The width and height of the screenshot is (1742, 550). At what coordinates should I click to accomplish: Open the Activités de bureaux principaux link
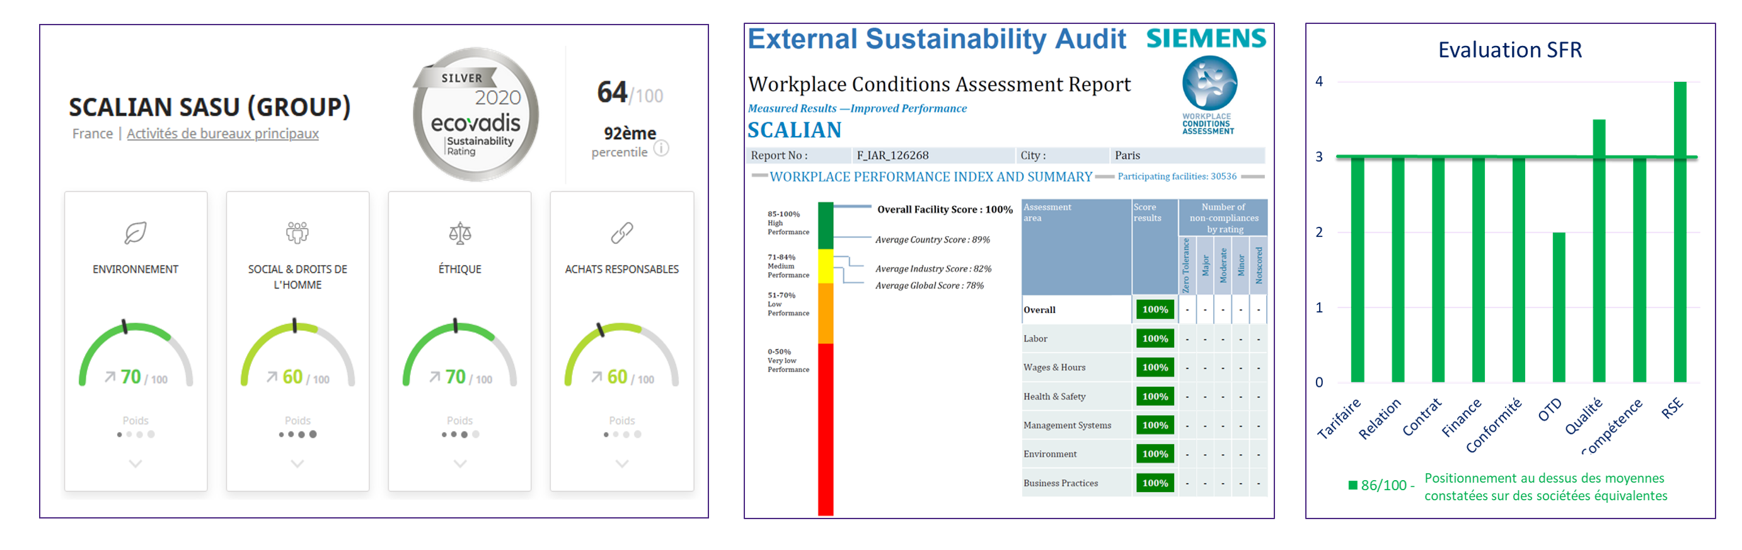[222, 134]
